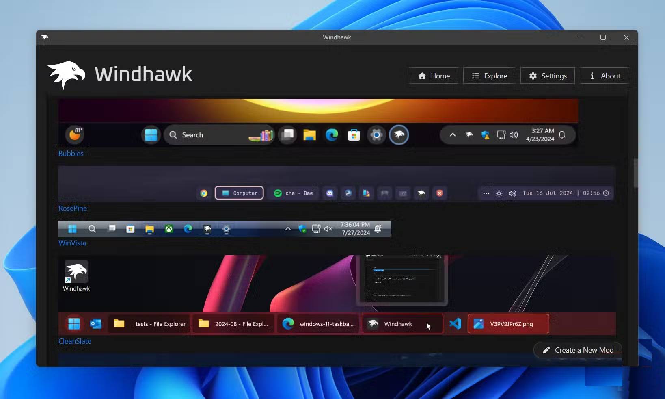665x399 pixels.
Task: Click the Spotify 'che - Bae' item
Action: (x=293, y=193)
